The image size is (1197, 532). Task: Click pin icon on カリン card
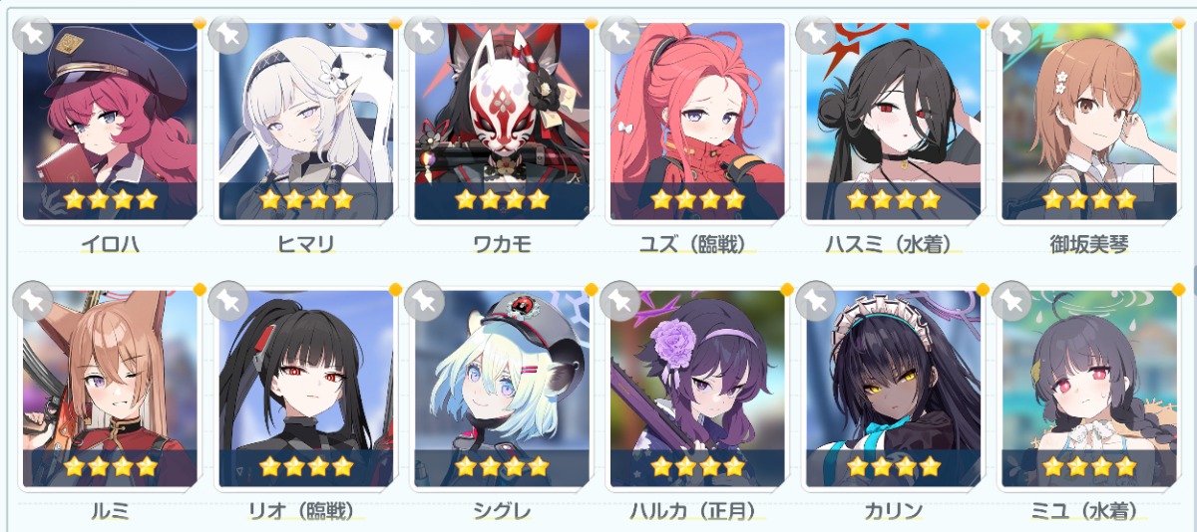coord(816,300)
